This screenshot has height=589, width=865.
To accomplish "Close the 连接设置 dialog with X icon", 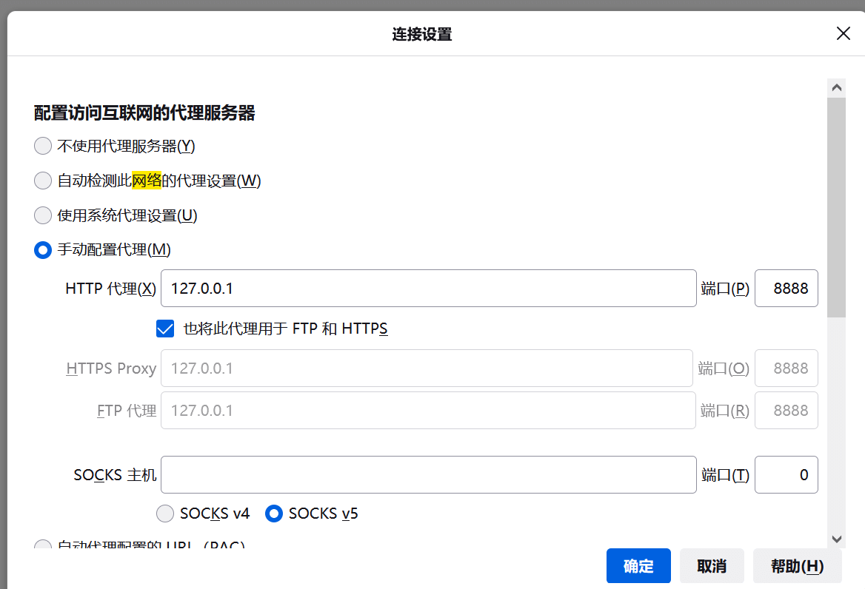I will click(x=843, y=33).
